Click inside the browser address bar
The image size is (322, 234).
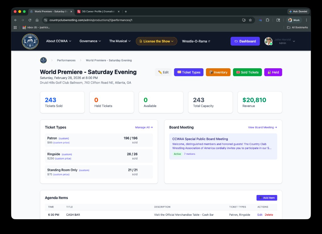(x=126, y=20)
